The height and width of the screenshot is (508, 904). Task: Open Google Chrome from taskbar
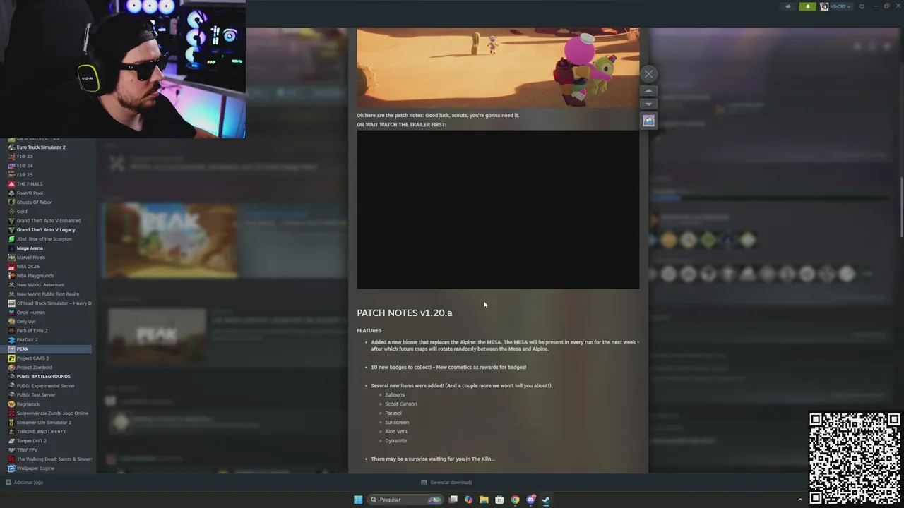(x=515, y=500)
